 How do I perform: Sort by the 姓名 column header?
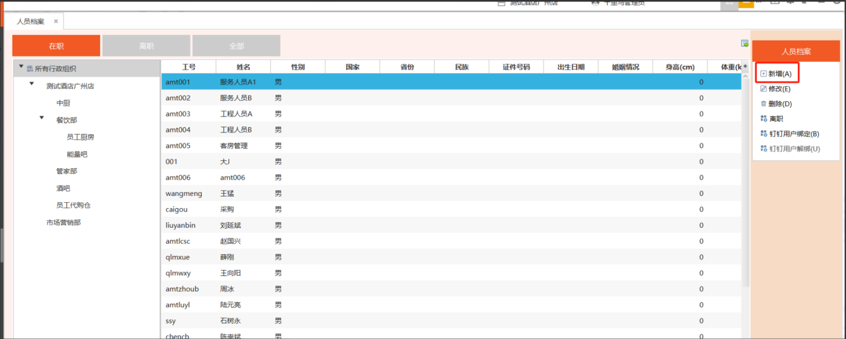pyautogui.click(x=243, y=67)
